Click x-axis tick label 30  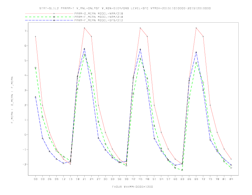105,179
